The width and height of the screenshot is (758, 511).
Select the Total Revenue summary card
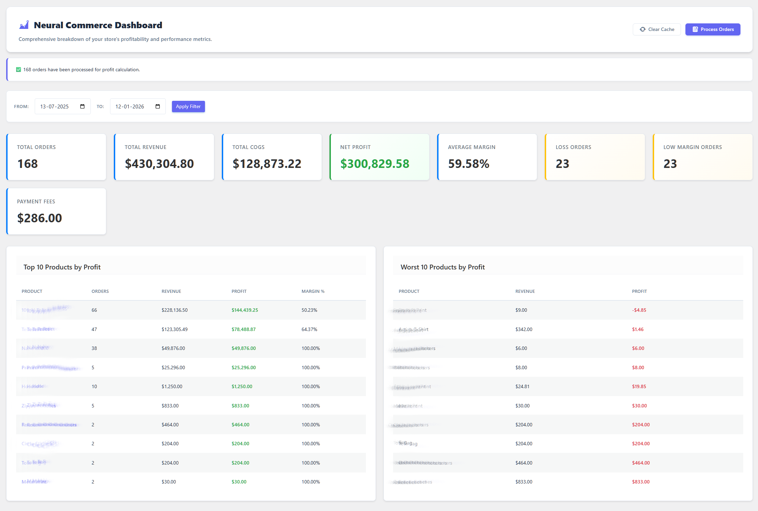coord(164,157)
